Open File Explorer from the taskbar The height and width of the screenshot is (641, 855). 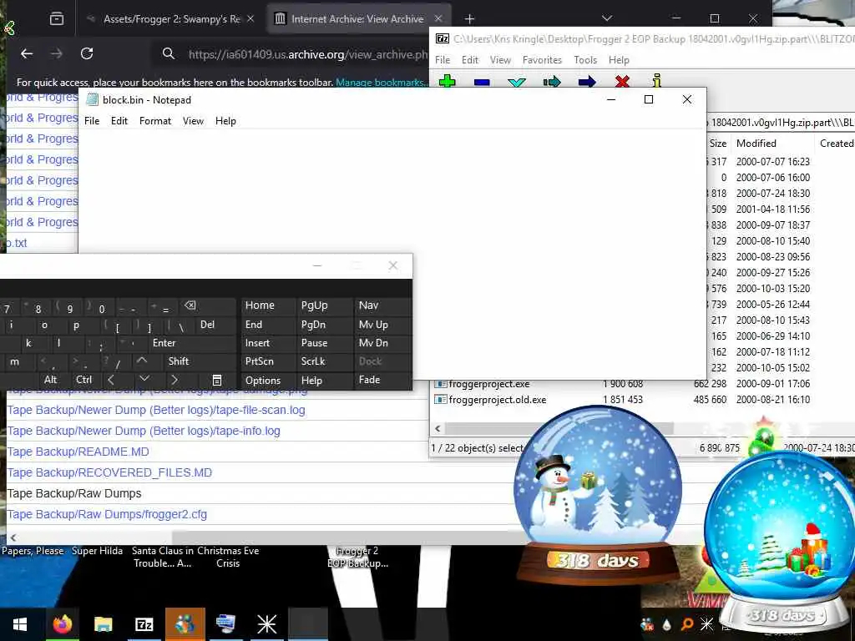[103, 624]
